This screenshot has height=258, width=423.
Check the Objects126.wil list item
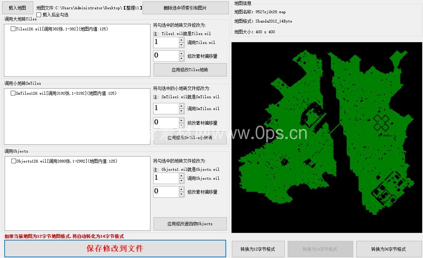click(14, 161)
